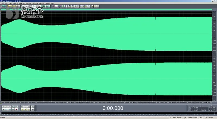Open the Favorites menu
This screenshot has width=217, height=119.
click(35, 3)
